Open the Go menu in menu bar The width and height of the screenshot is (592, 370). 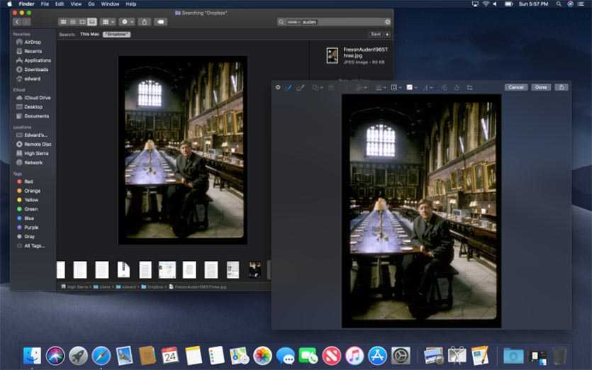click(x=91, y=4)
